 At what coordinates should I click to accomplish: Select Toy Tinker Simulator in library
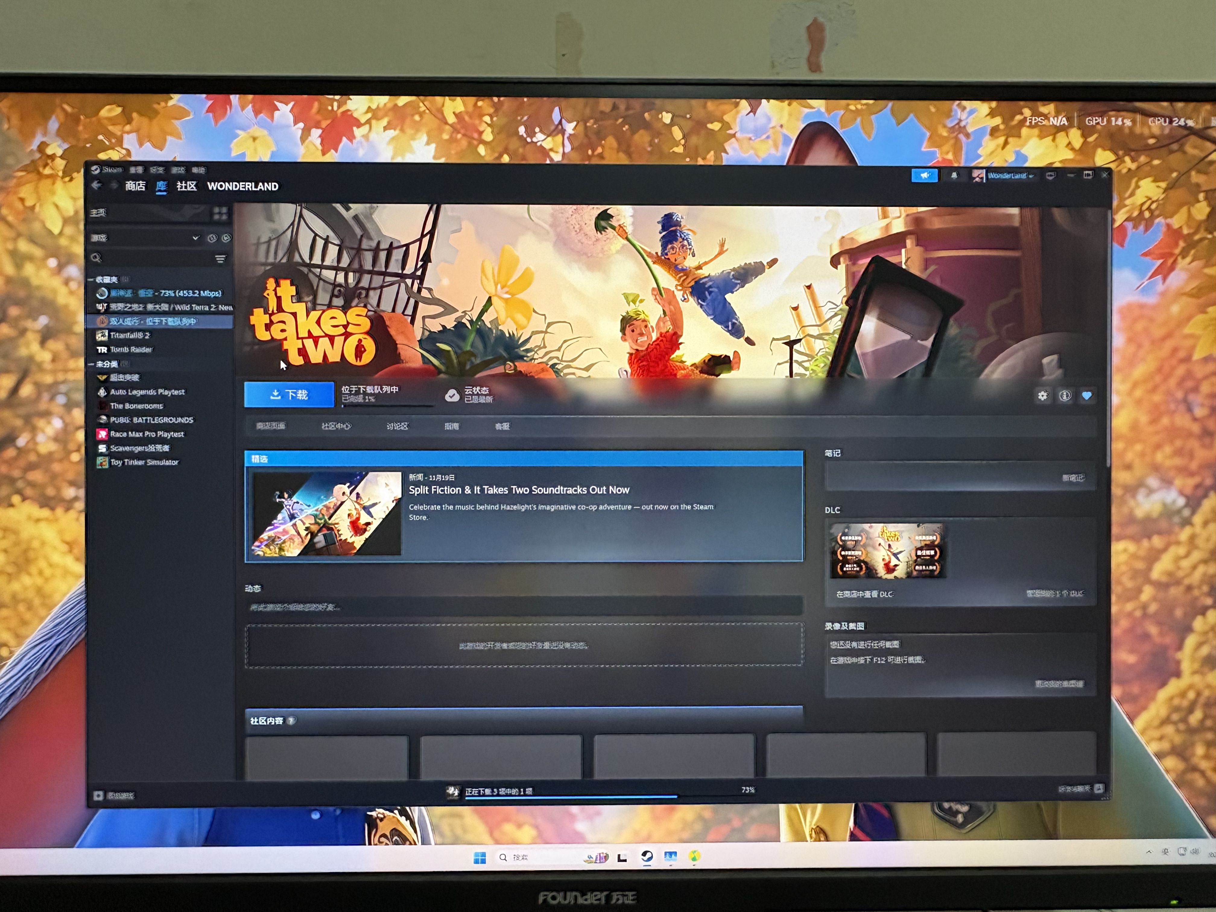click(x=144, y=462)
